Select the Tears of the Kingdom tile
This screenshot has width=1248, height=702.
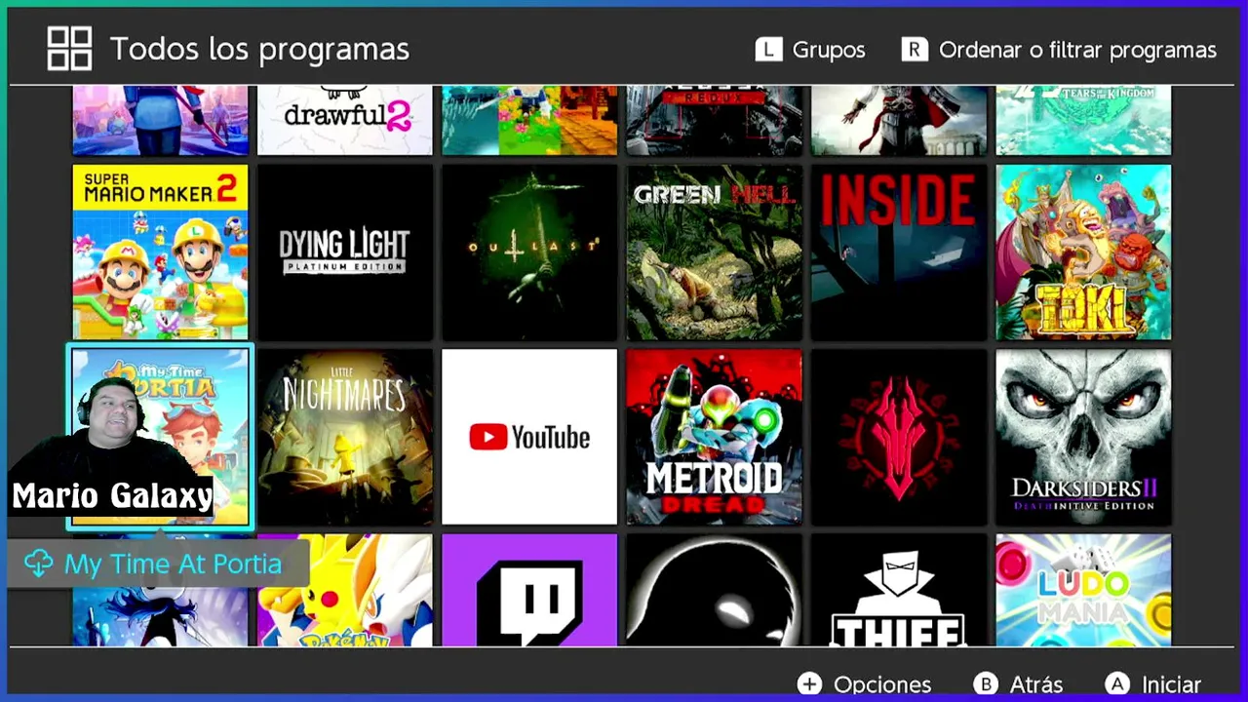coord(1083,120)
